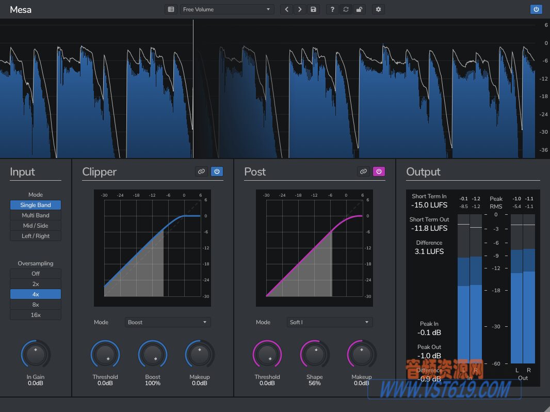Open the help panel
Viewport: 550px width, 412px height.
tap(332, 9)
